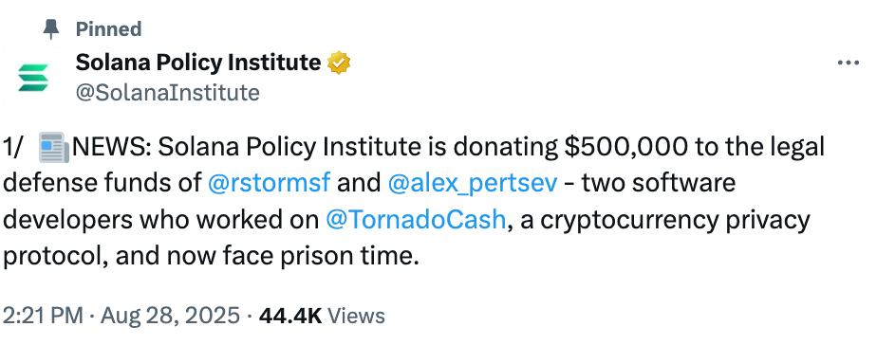Image resolution: width=877 pixels, height=345 pixels.
Task: Click the pushpin icon above the tweet
Action: 51,29
